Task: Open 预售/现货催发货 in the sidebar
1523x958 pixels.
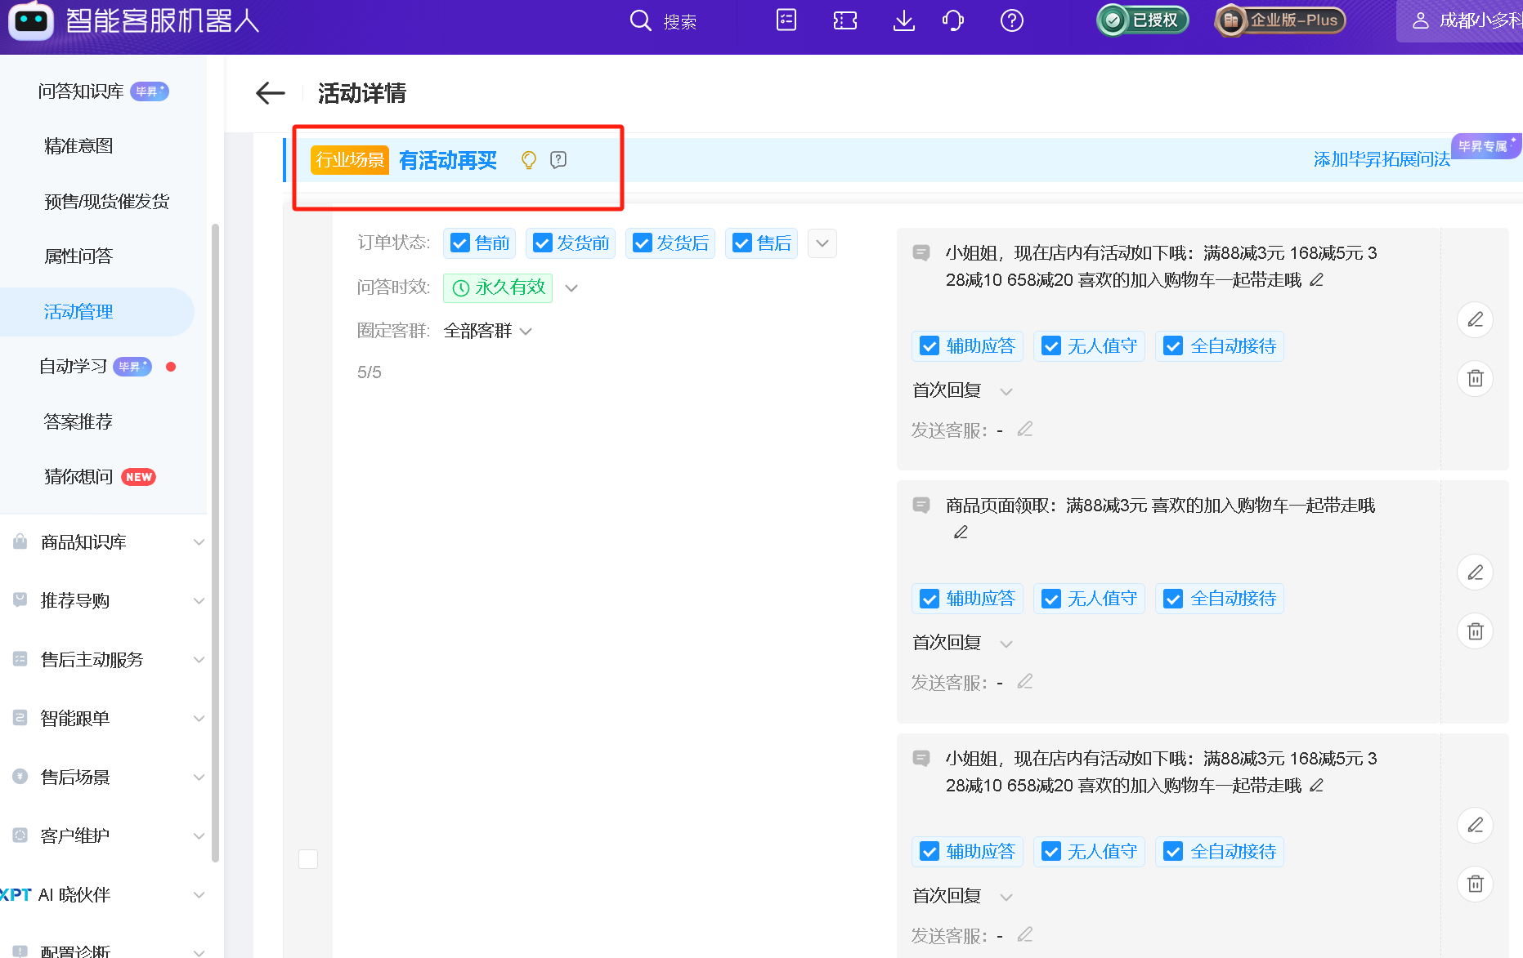Action: click(107, 202)
